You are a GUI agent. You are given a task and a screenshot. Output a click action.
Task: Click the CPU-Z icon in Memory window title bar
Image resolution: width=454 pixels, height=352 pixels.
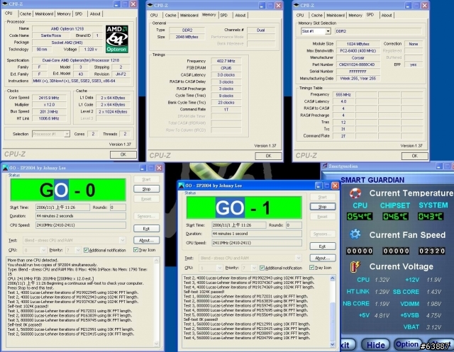(x=150, y=5)
